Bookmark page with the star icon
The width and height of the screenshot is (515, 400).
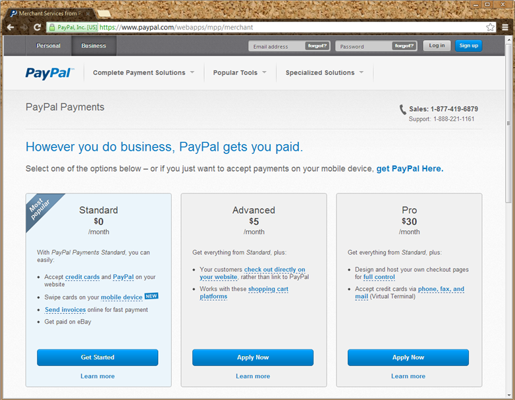point(490,27)
